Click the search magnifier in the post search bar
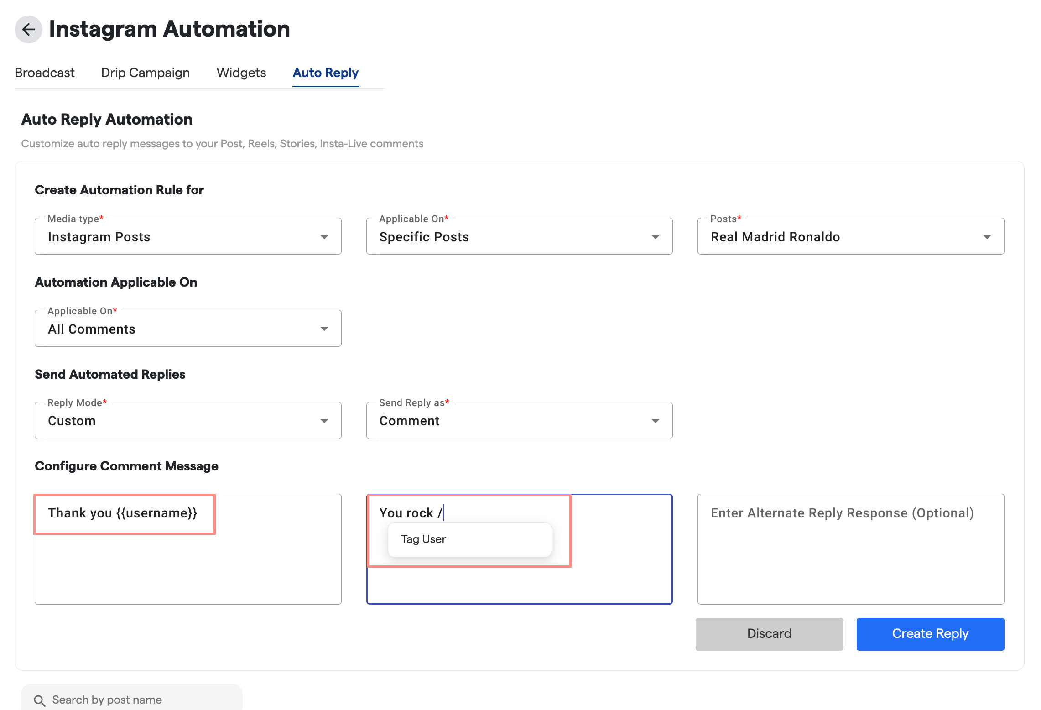Viewport: 1041px width, 710px height. point(40,700)
